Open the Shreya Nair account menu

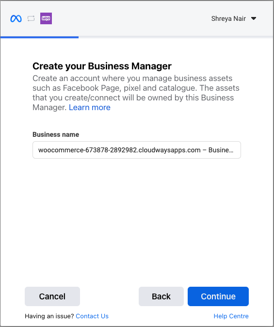pos(228,18)
